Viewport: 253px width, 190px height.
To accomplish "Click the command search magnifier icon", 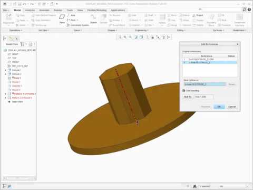I will [x=244, y=9].
